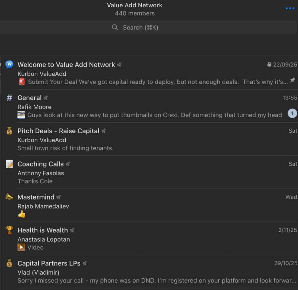The image size is (298, 290).
Task: Click the muted icon next to Mastermind
Action: pyautogui.click(x=59, y=197)
